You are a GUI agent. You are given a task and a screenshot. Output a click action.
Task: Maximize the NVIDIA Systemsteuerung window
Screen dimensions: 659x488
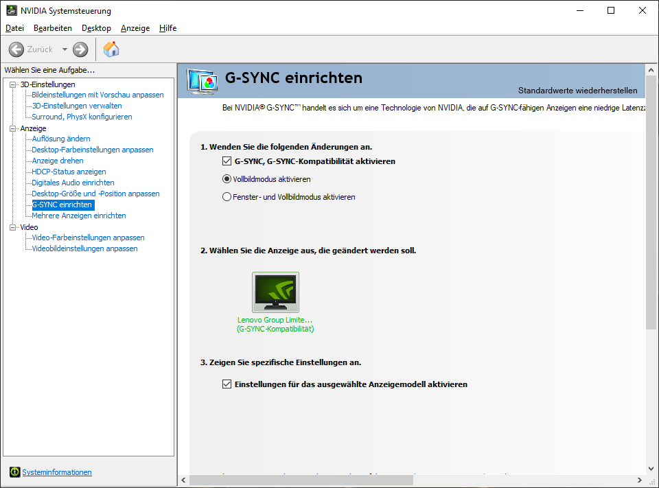(611, 10)
